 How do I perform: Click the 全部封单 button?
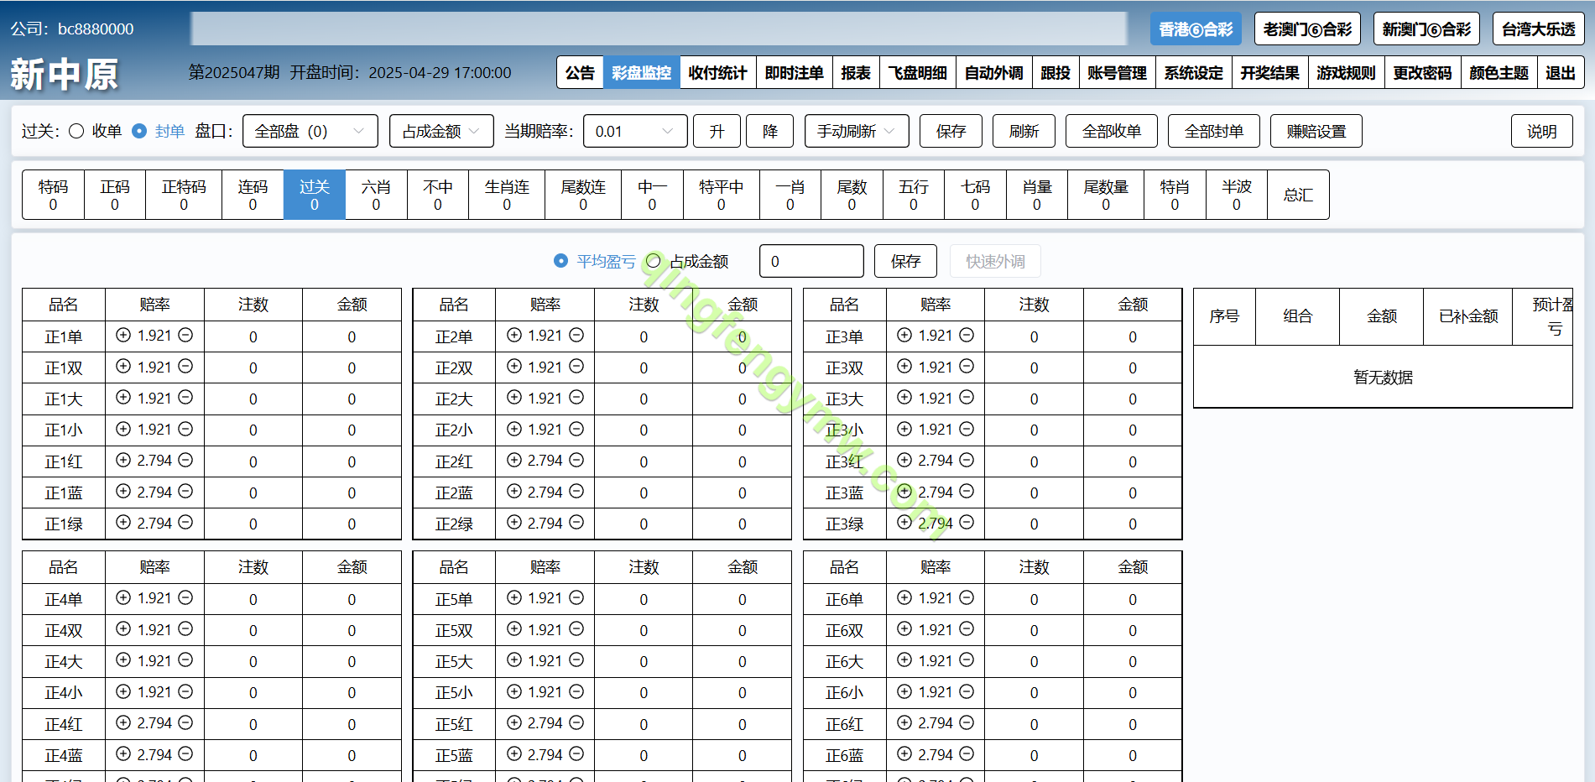click(1213, 131)
